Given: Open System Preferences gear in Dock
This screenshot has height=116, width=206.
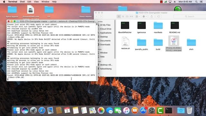Looking at the screenshot, I should [x=152, y=110].
